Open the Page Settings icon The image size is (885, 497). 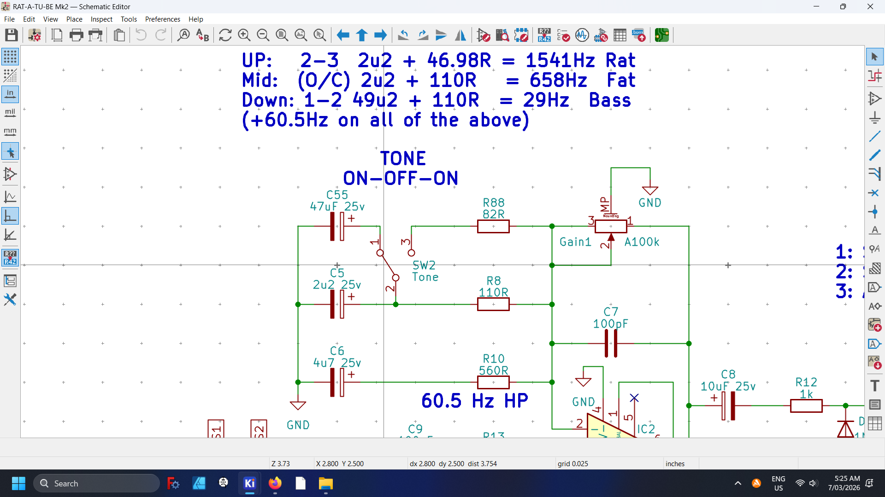click(57, 35)
